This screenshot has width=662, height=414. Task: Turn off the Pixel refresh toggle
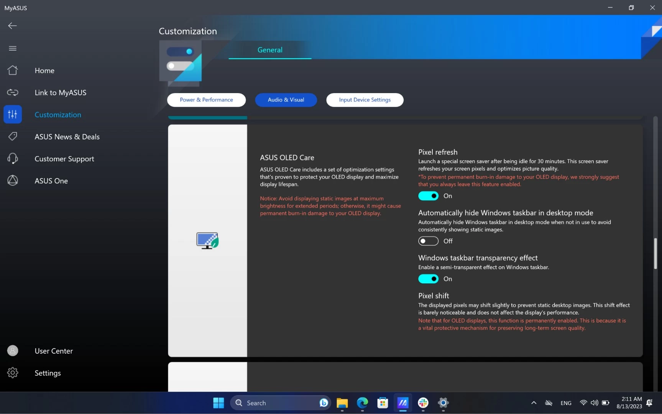[428, 196]
